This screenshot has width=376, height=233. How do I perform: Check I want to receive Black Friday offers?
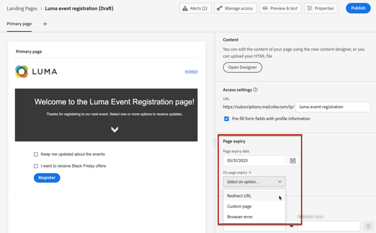pyautogui.click(x=36, y=166)
